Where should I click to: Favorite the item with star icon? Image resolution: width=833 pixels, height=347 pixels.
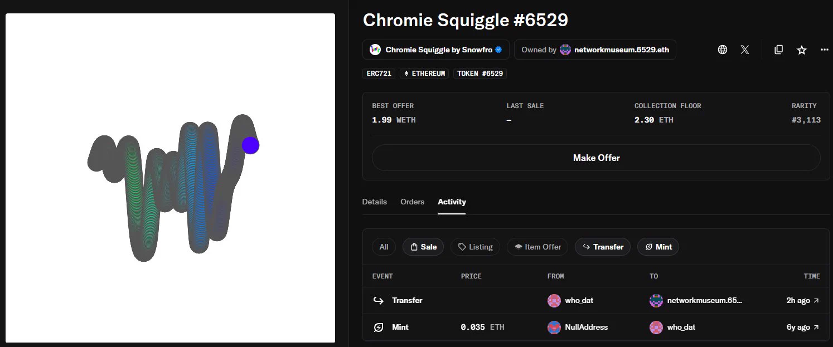[802, 50]
